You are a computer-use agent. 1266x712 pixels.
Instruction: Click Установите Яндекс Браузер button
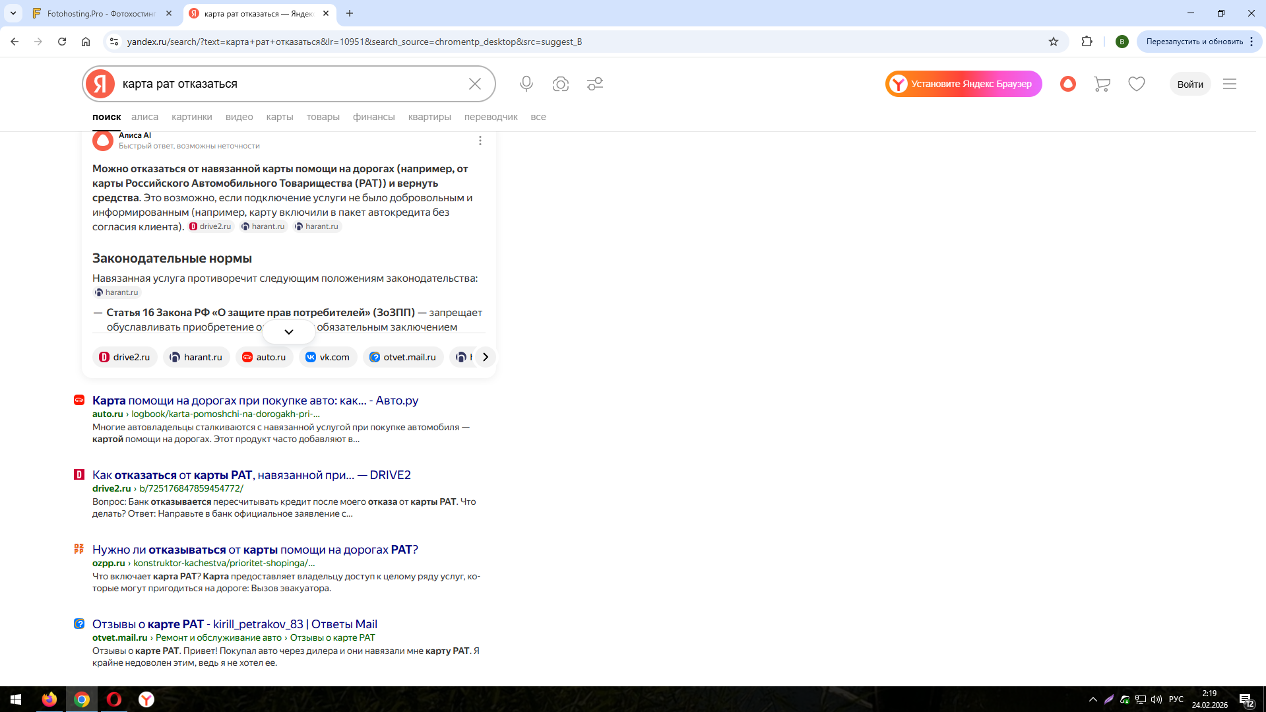click(964, 84)
